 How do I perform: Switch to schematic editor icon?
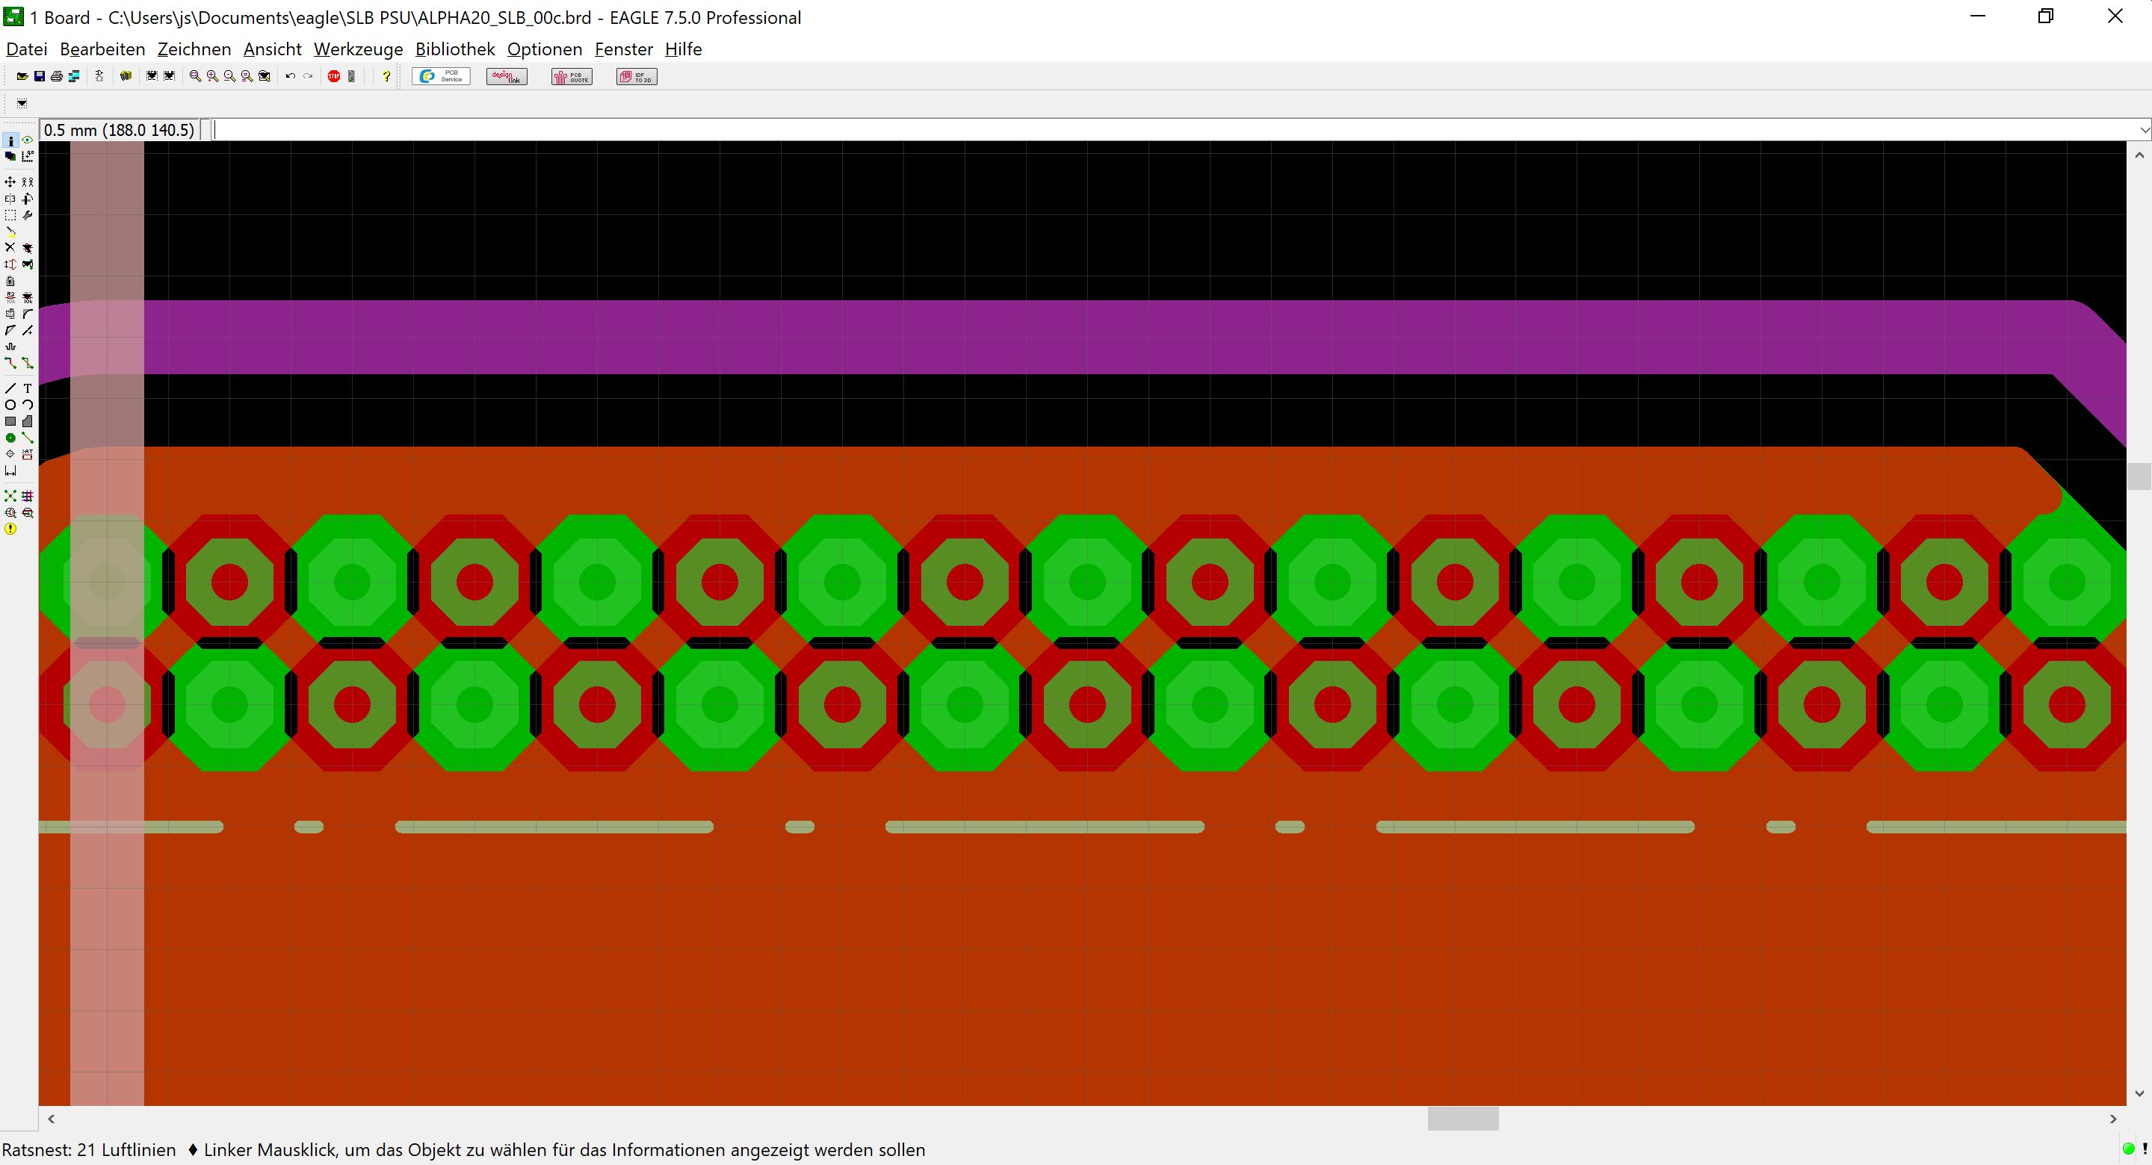tap(99, 77)
